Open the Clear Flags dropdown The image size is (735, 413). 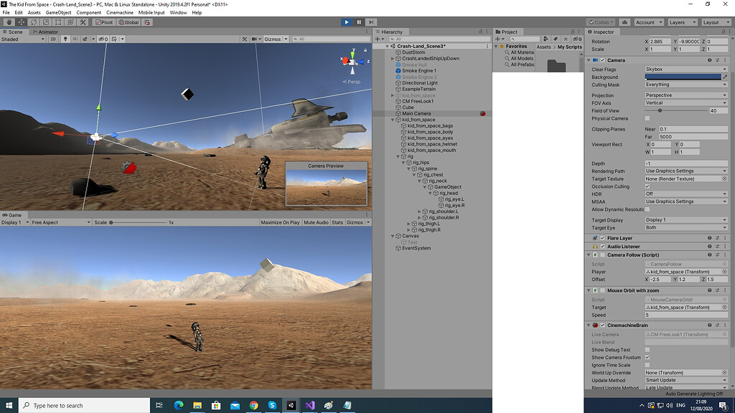tap(685, 69)
